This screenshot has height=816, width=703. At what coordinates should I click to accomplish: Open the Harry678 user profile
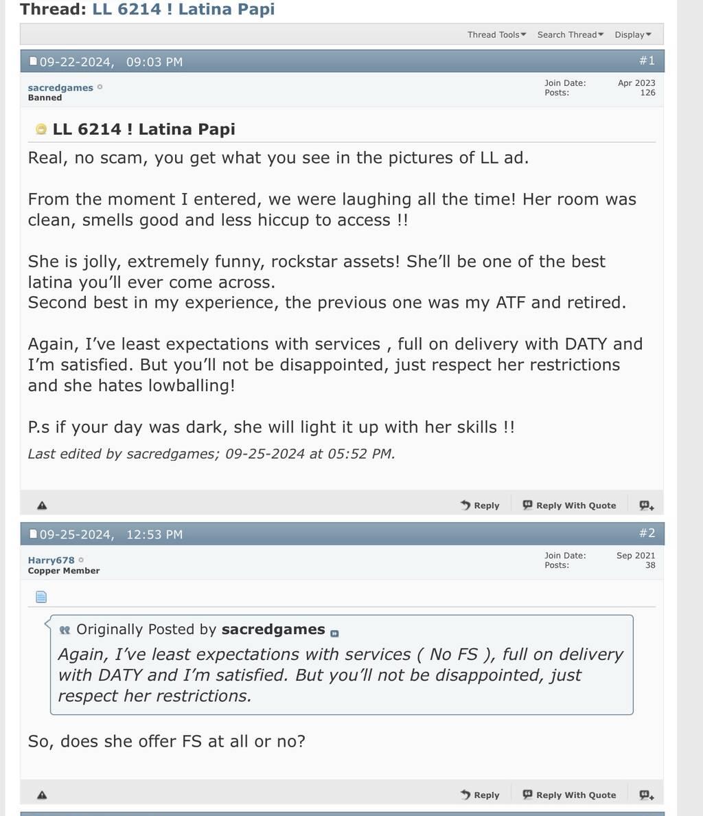point(51,560)
